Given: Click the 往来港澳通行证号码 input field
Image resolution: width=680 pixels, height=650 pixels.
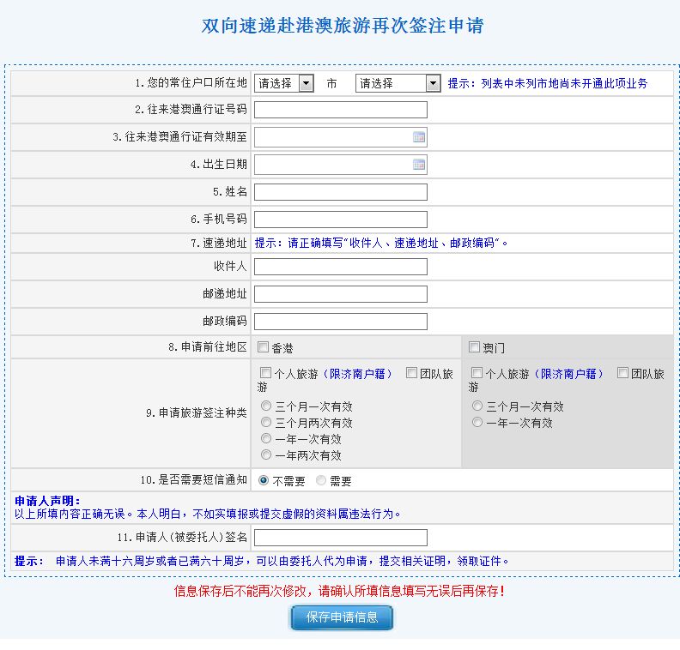Looking at the screenshot, I should (x=341, y=110).
